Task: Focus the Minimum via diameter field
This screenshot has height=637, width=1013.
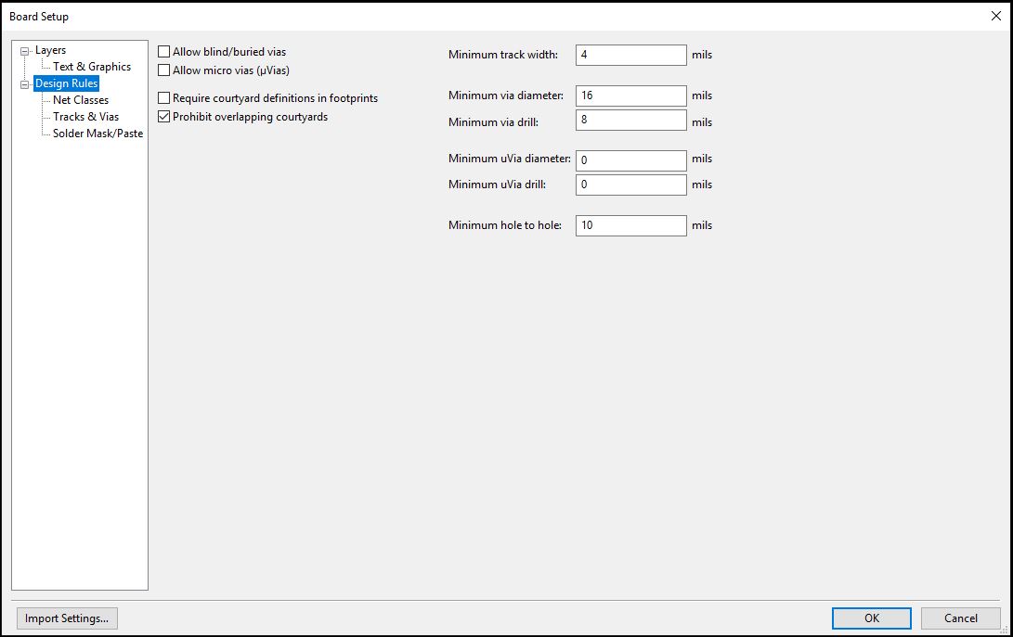Action: [x=630, y=96]
